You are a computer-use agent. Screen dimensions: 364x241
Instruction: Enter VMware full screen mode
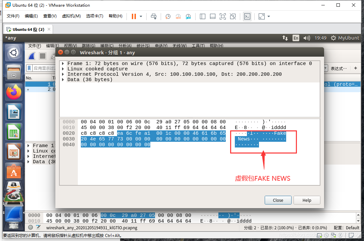click(x=223, y=16)
